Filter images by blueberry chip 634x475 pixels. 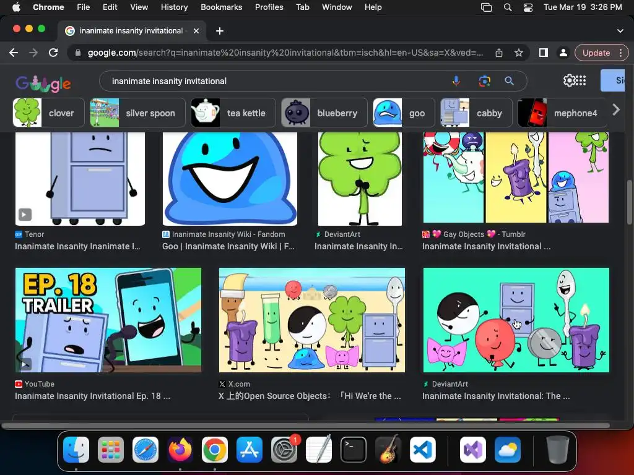pyautogui.click(x=324, y=113)
